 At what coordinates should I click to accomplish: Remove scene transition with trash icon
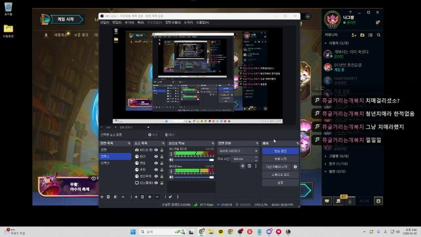[x=249, y=166]
